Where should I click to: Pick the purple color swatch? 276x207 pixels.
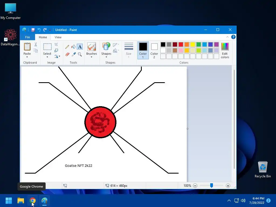pos(216,44)
